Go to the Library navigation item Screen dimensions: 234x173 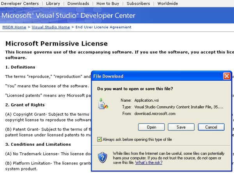pos(53,4)
